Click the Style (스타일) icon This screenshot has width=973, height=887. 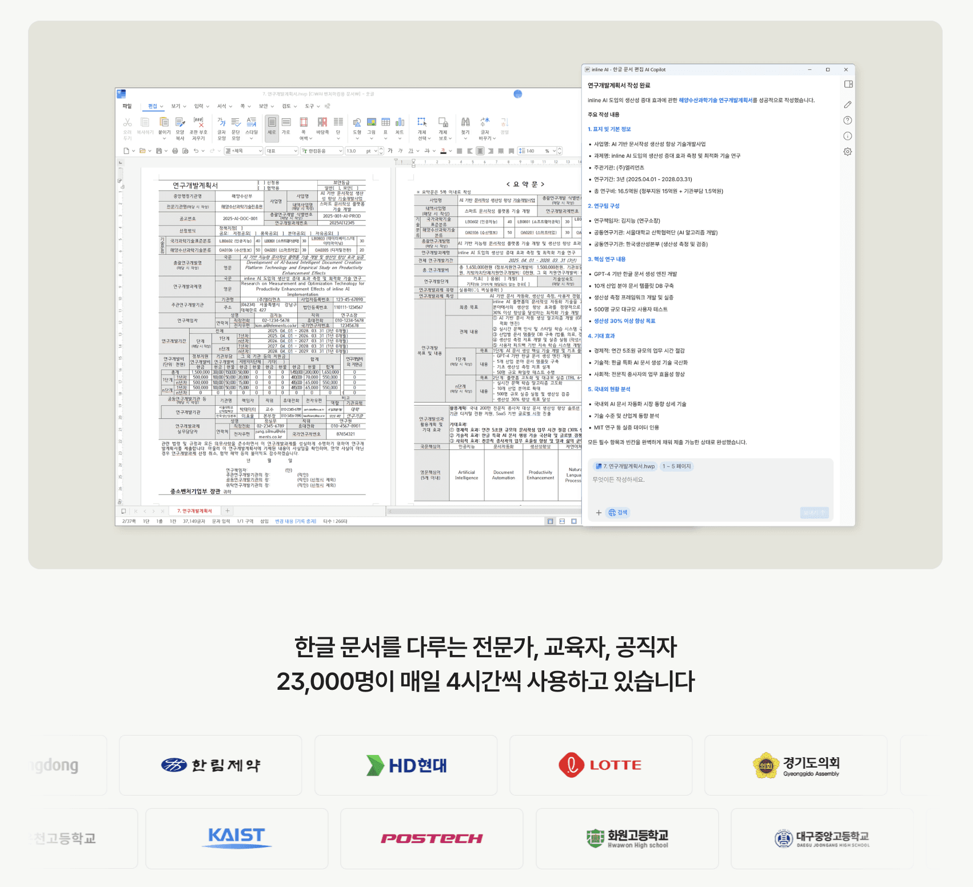click(252, 122)
